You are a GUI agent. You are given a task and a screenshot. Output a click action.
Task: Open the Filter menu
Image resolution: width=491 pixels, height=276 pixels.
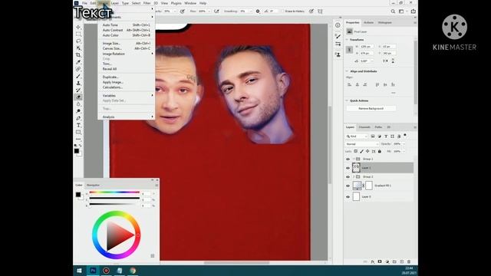tap(147, 3)
